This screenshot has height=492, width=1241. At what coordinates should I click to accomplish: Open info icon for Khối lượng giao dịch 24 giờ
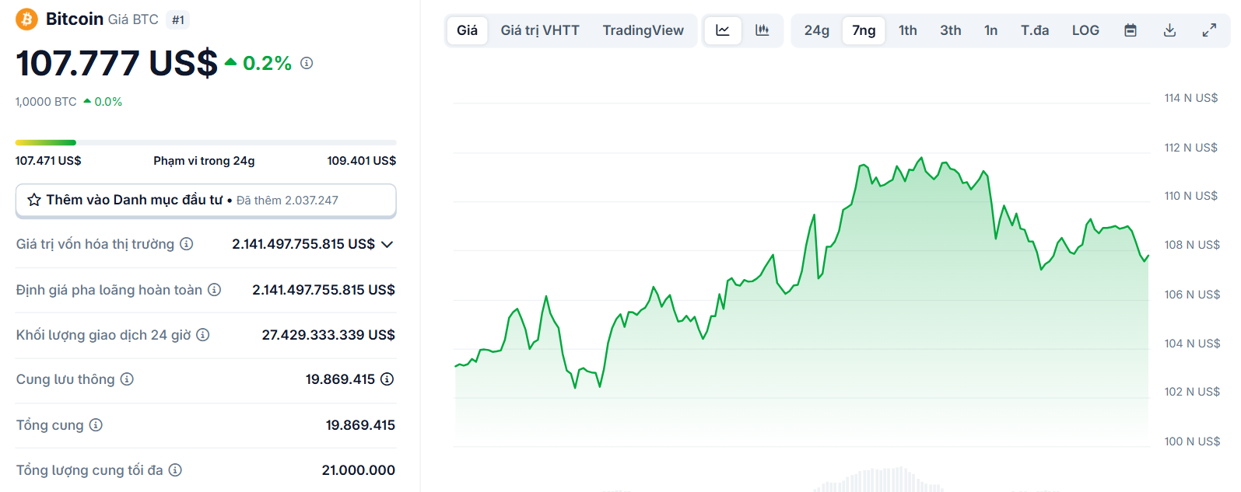[203, 335]
